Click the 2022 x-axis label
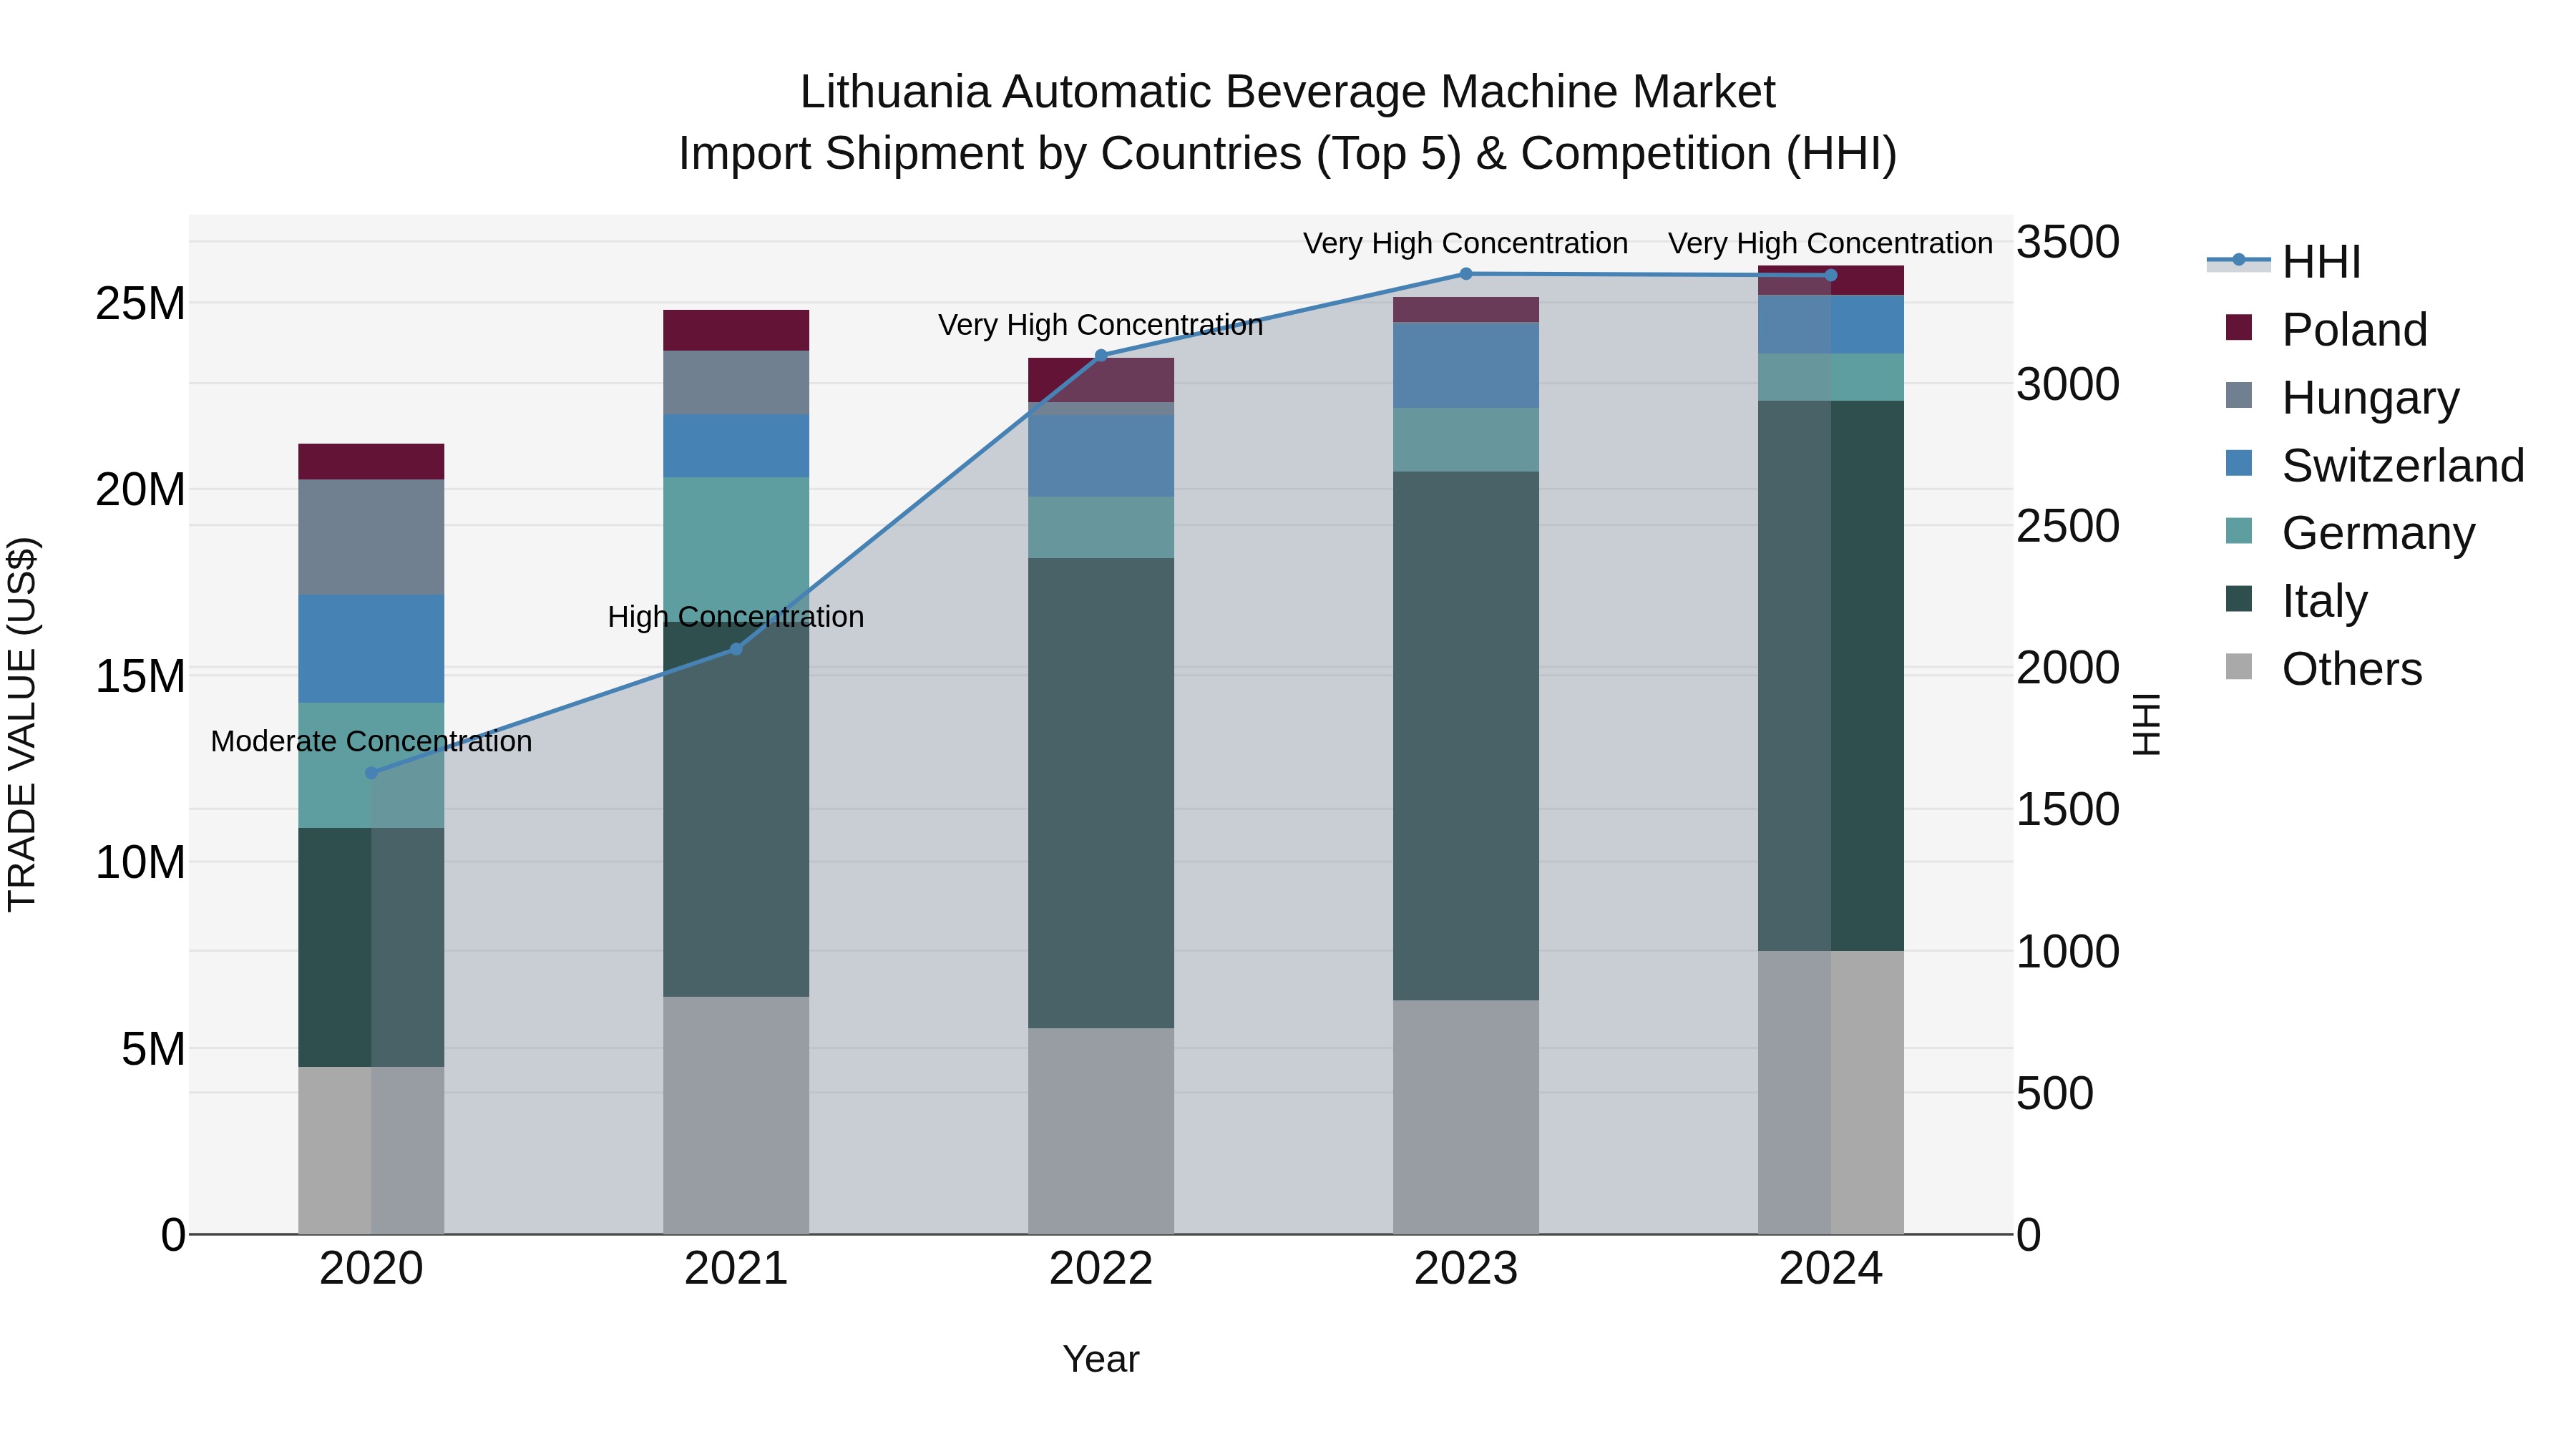 pos(1101,1269)
